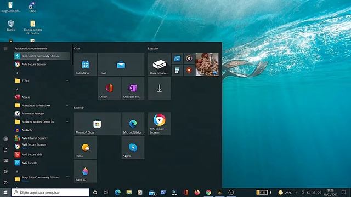
Task: Open Pictures from Start left rail
Action: coord(5,160)
